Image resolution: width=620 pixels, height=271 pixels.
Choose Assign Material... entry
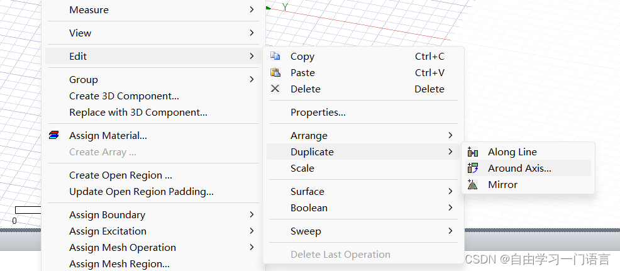point(153,136)
